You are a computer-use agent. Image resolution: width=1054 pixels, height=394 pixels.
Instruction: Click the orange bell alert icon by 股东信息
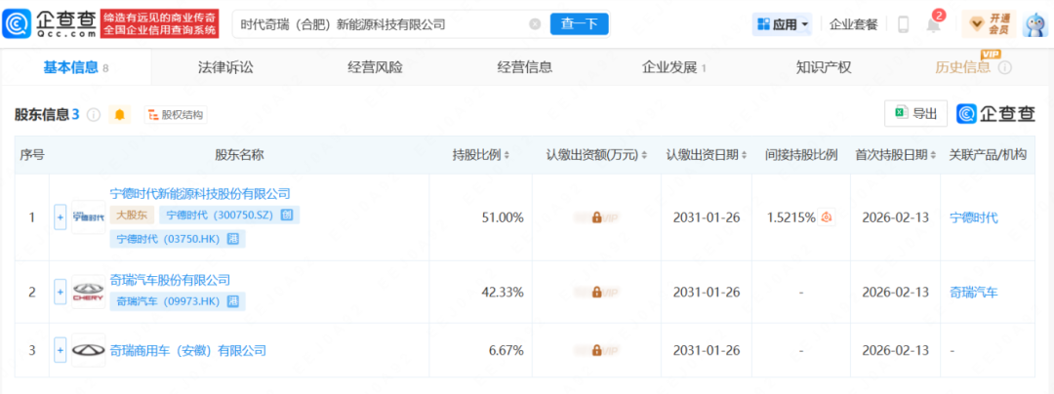[120, 115]
